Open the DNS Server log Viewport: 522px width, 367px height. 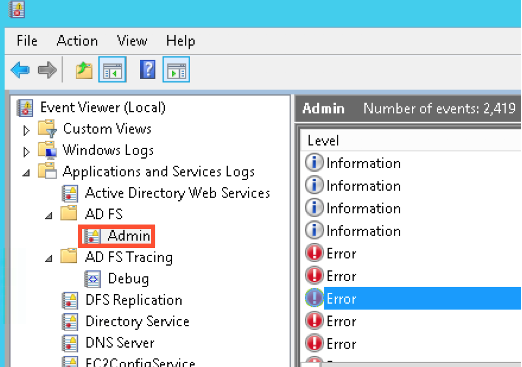120,343
